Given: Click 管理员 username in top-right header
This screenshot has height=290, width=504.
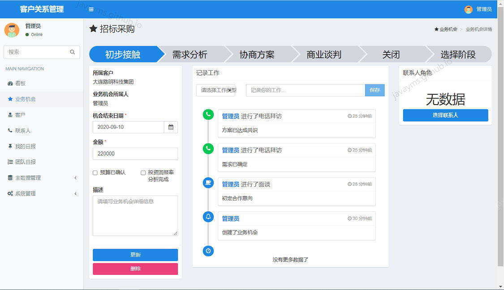Looking at the screenshot, I should 484,9.
